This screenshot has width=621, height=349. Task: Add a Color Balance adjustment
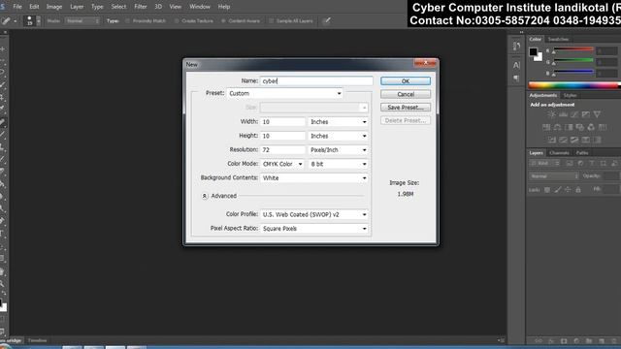(x=557, y=127)
